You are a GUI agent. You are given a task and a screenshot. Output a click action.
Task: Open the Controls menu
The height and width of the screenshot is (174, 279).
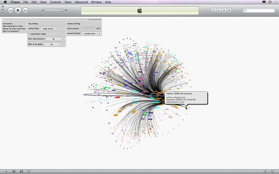click(56, 2)
